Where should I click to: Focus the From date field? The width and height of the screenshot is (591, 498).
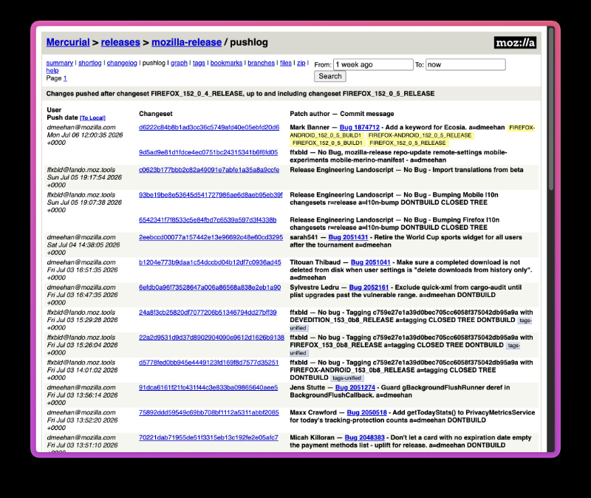point(373,64)
